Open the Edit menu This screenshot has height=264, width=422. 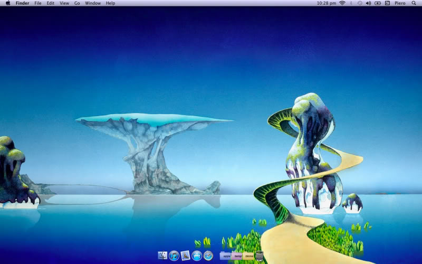click(x=51, y=3)
